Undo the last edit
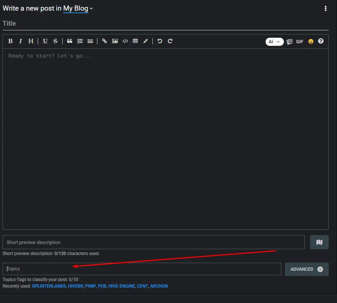Screen dimensions: 337x303 160,41
